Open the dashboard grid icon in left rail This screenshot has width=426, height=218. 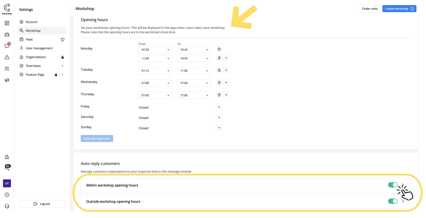coord(7,23)
